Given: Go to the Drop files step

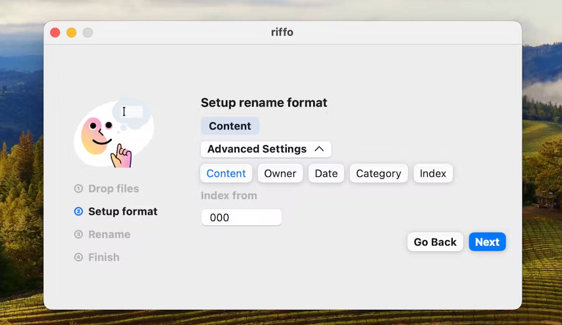Looking at the screenshot, I should [x=112, y=189].
